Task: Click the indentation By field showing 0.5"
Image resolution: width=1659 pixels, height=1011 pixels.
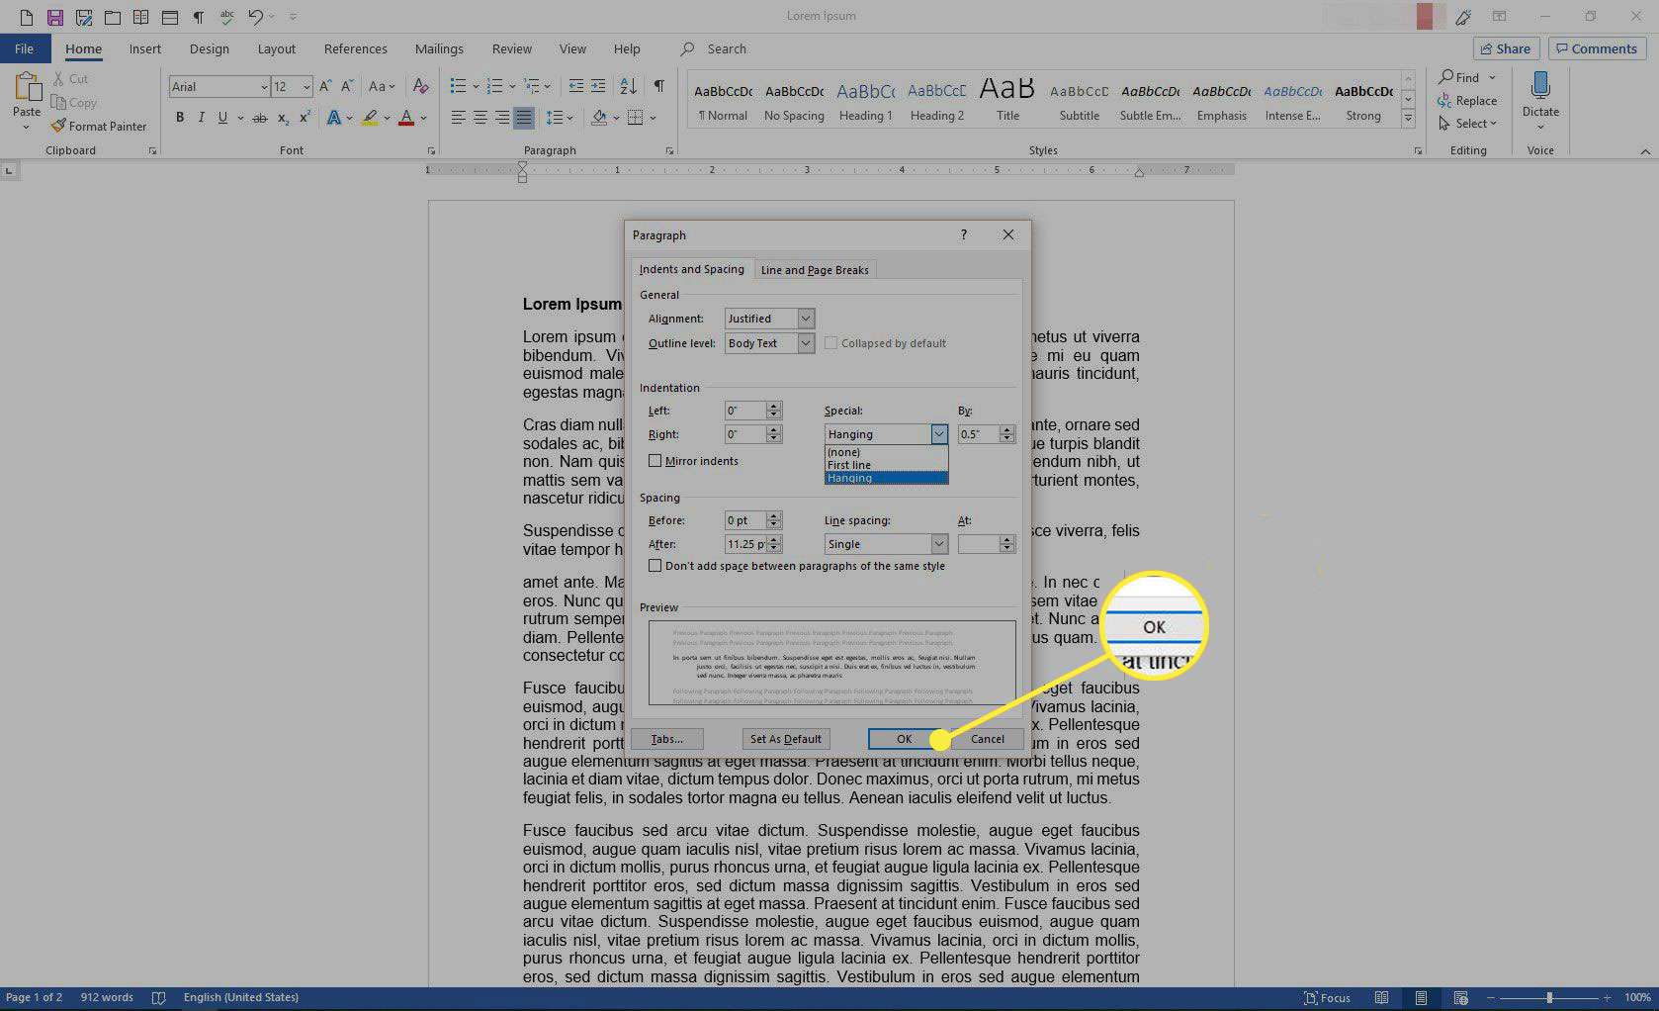Action: [979, 434]
